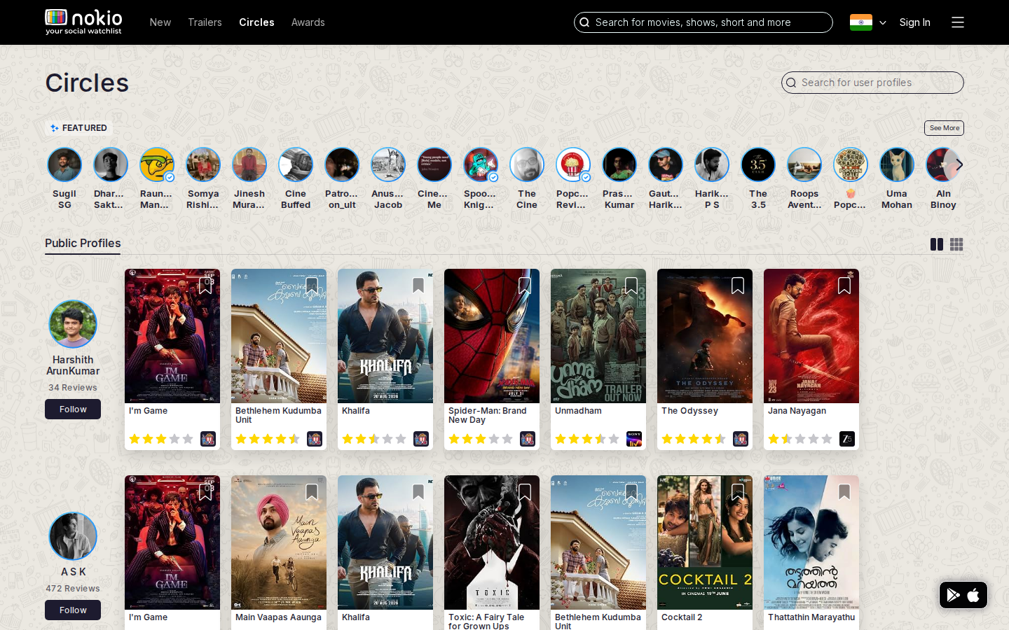The width and height of the screenshot is (1009, 630).
Task: Bookmark the Unmadham movie
Action: tap(631, 286)
